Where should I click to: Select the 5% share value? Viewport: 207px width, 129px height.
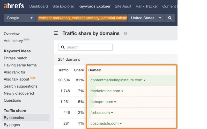click(81, 102)
